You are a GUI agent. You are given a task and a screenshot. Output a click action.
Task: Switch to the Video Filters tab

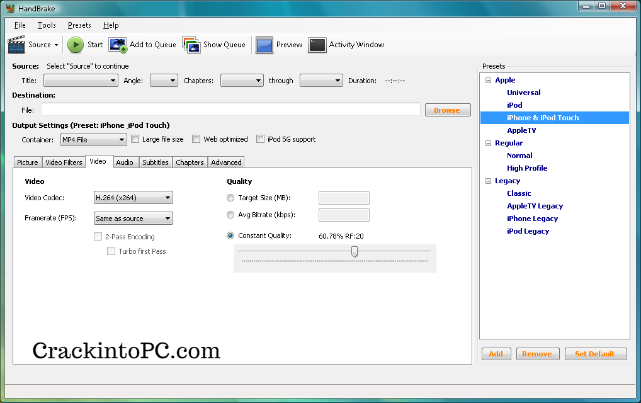[64, 162]
